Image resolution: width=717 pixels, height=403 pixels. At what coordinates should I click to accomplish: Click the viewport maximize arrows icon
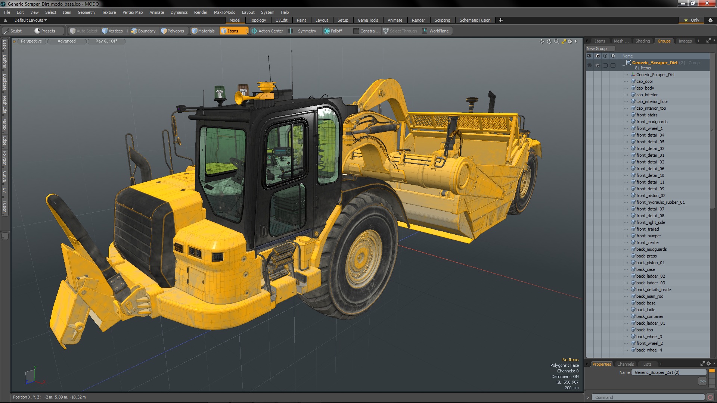pos(564,41)
